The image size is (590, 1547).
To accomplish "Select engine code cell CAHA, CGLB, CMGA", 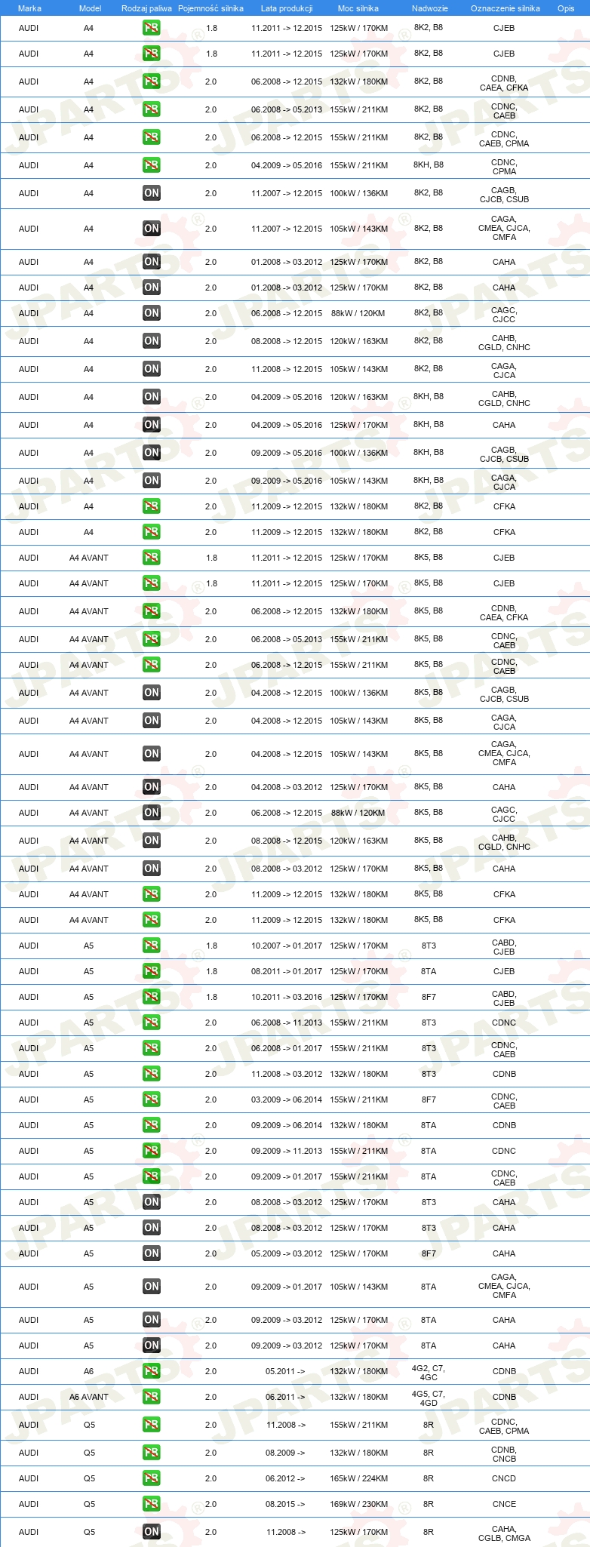I will coord(505,1533).
